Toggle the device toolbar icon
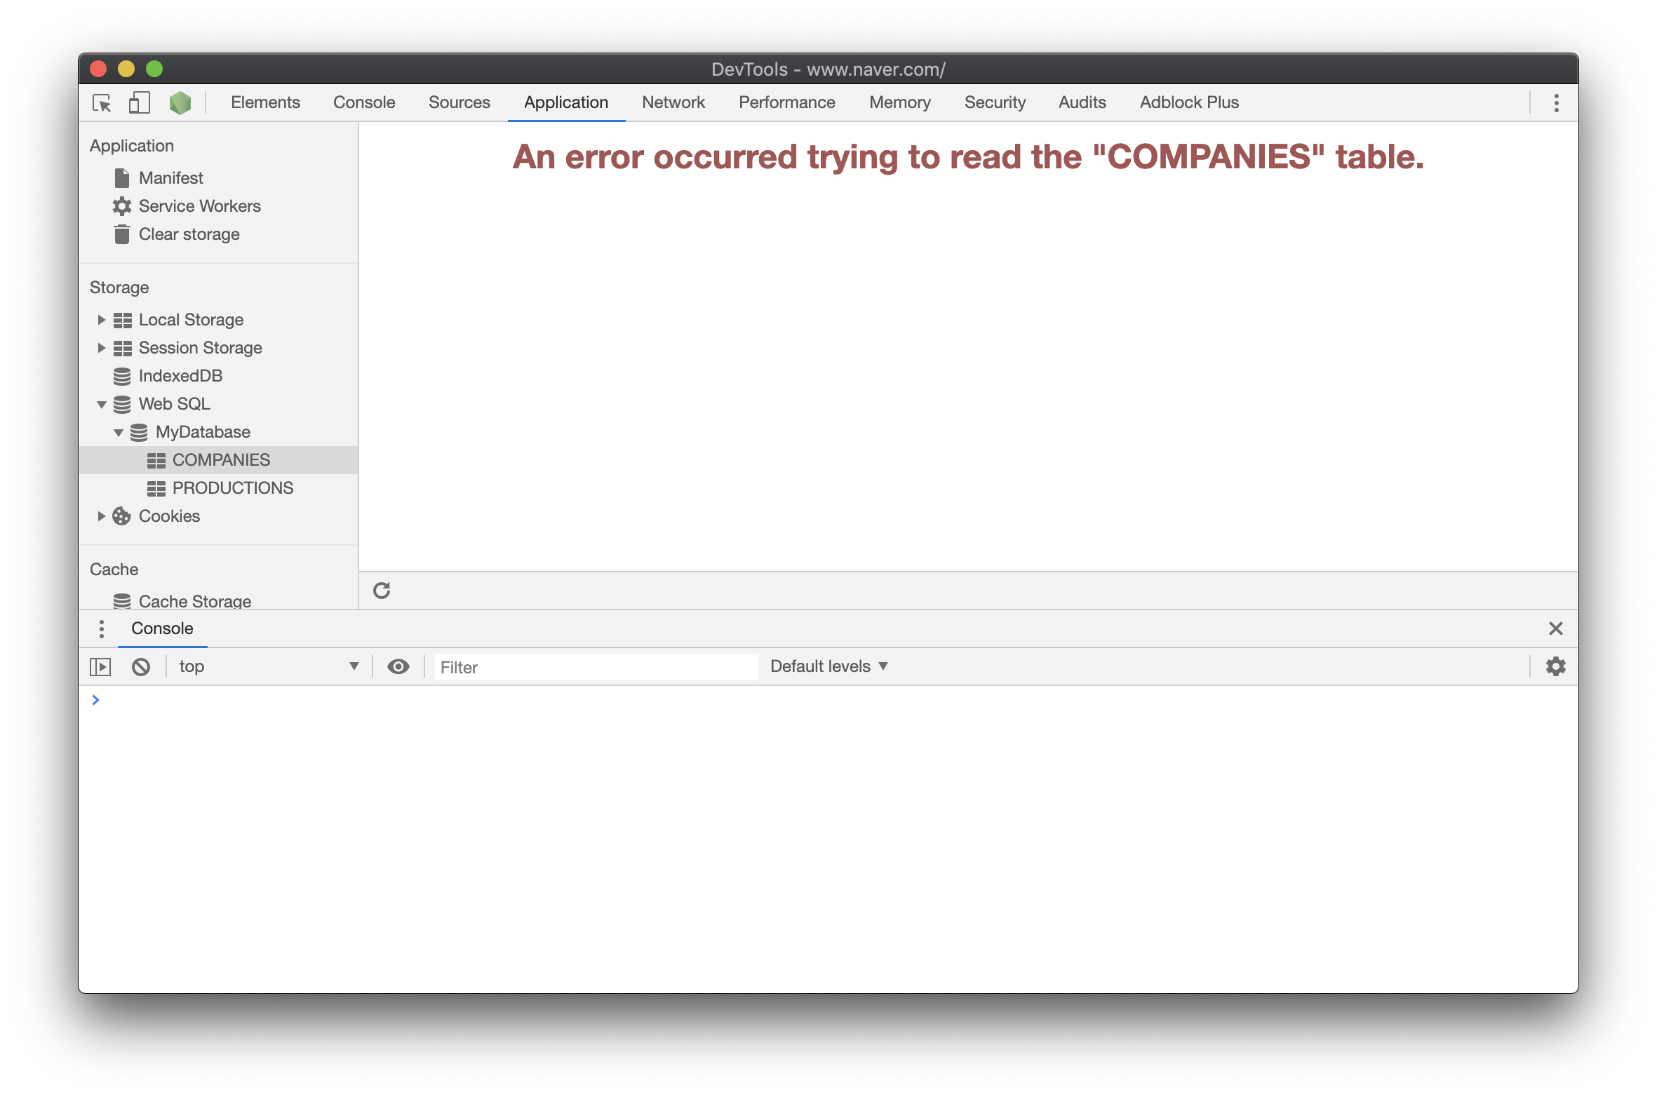 point(140,103)
